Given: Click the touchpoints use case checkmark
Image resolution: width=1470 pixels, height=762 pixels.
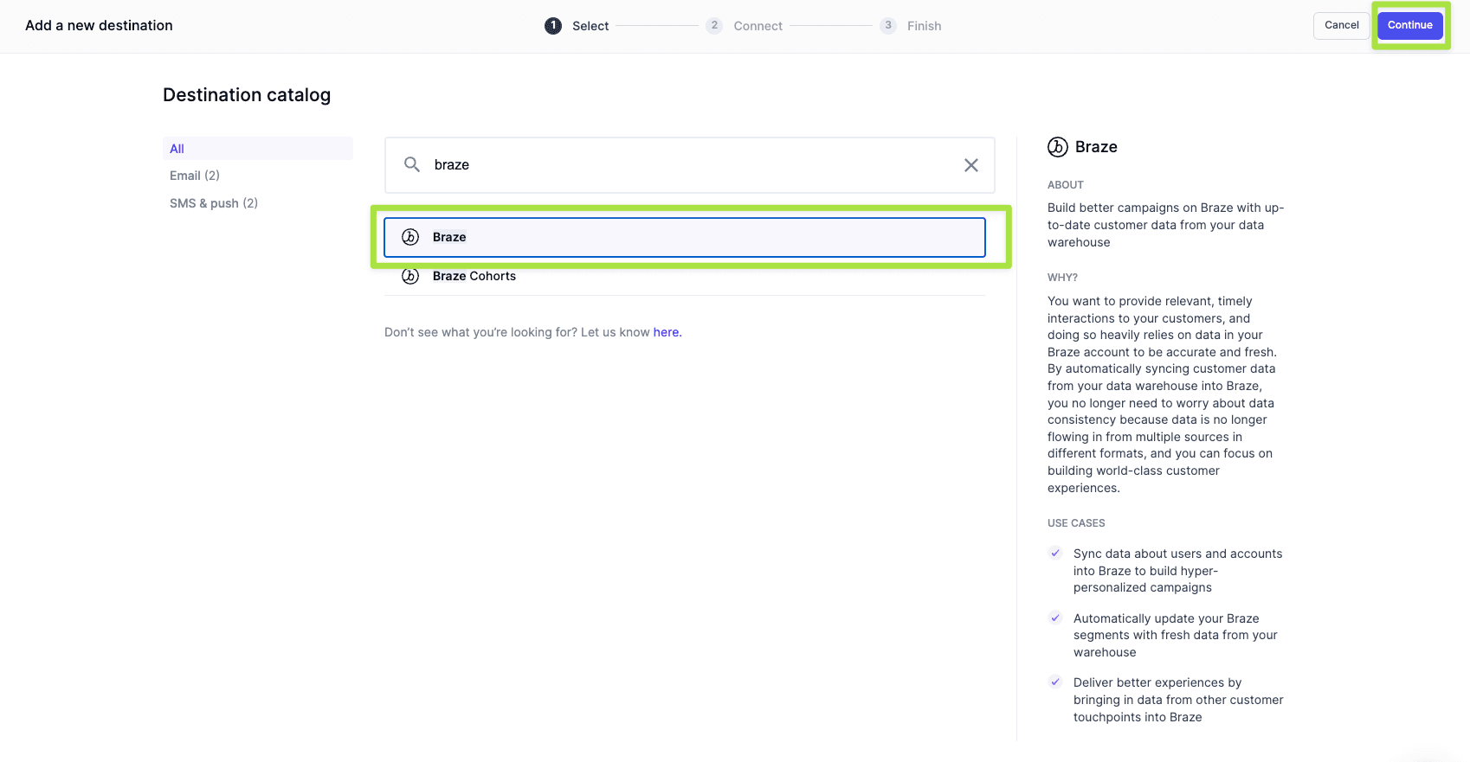Looking at the screenshot, I should click(1055, 682).
